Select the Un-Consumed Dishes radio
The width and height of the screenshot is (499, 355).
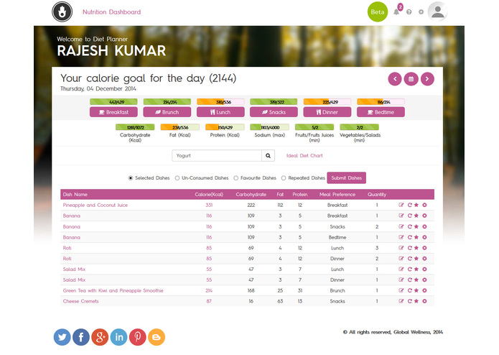pos(177,178)
